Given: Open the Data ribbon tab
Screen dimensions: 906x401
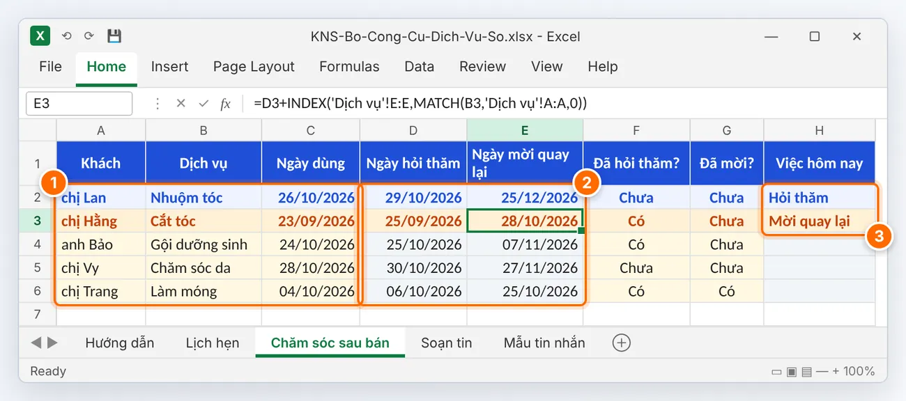Looking at the screenshot, I should [420, 67].
